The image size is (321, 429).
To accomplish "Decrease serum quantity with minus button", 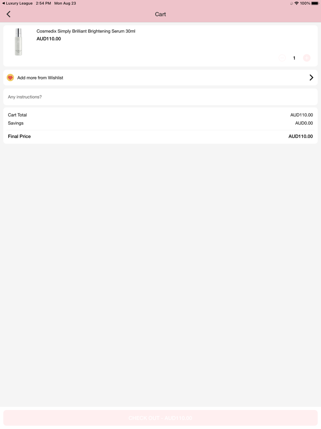I will point(282,58).
